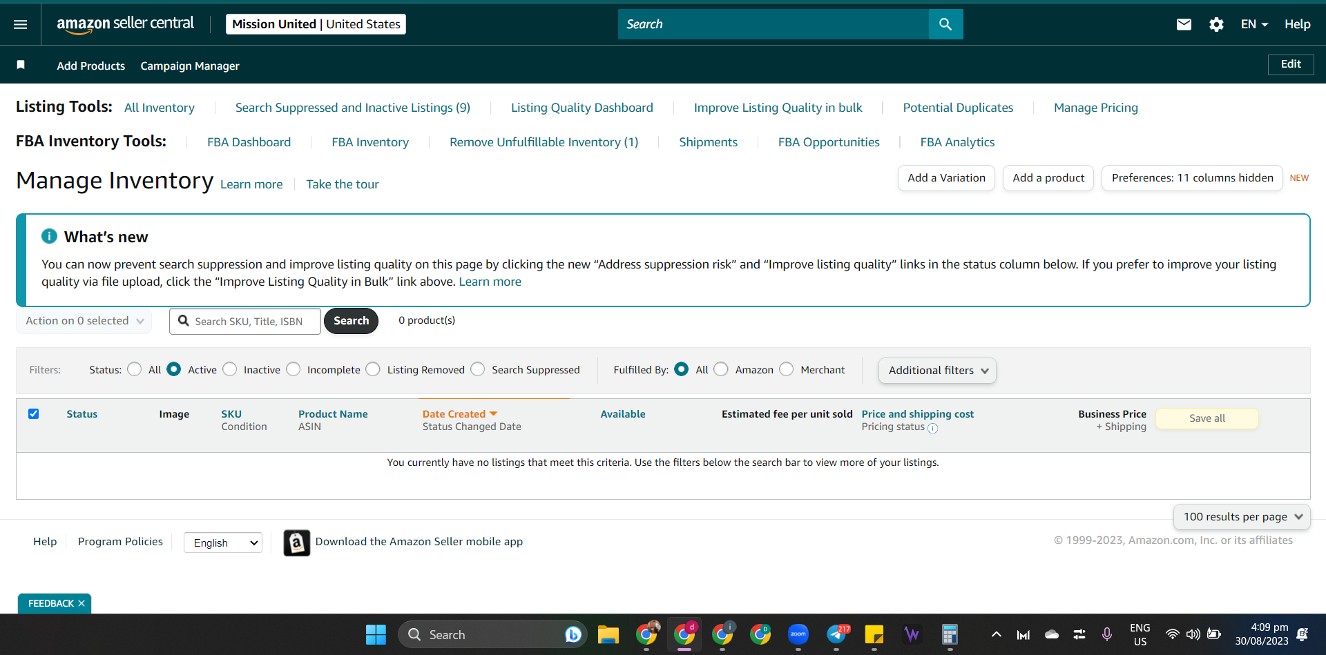Open the hamburger navigation menu
Image resolution: width=1326 pixels, height=655 pixels.
pyautogui.click(x=21, y=24)
